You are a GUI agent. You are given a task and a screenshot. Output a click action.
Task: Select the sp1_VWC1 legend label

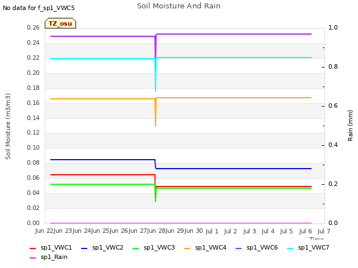click(56, 248)
